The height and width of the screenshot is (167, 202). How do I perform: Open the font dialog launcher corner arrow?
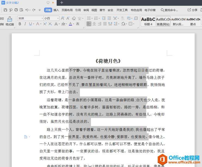coord(84,27)
